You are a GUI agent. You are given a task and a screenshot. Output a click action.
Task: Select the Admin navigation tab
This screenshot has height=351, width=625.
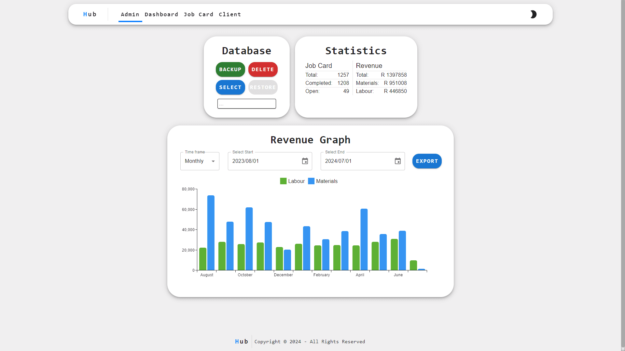pos(130,14)
